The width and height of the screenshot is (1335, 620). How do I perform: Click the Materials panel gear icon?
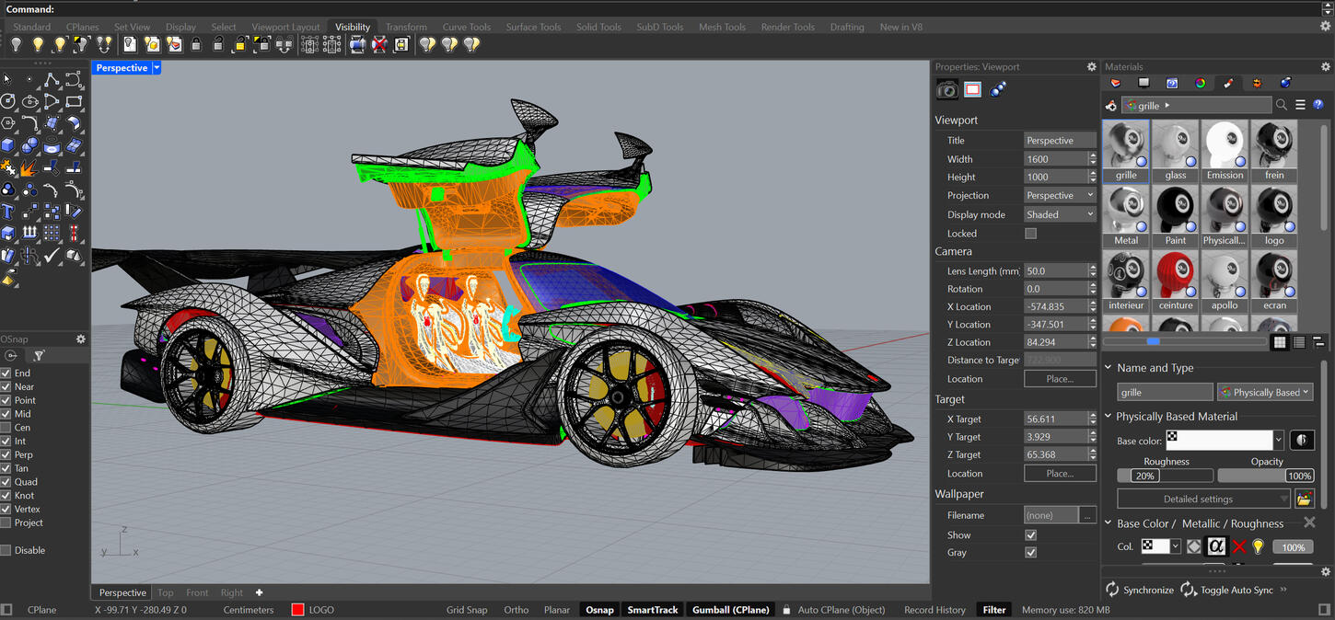pyautogui.click(x=1326, y=66)
